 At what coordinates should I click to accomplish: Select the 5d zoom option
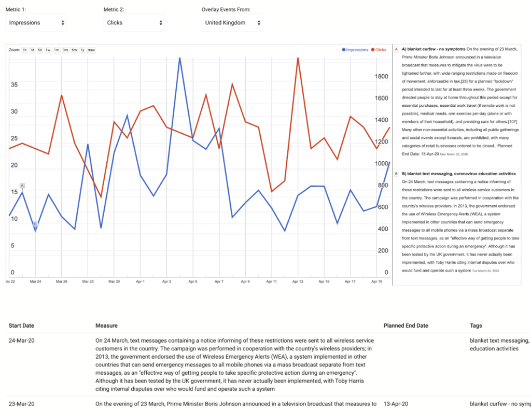pos(39,50)
